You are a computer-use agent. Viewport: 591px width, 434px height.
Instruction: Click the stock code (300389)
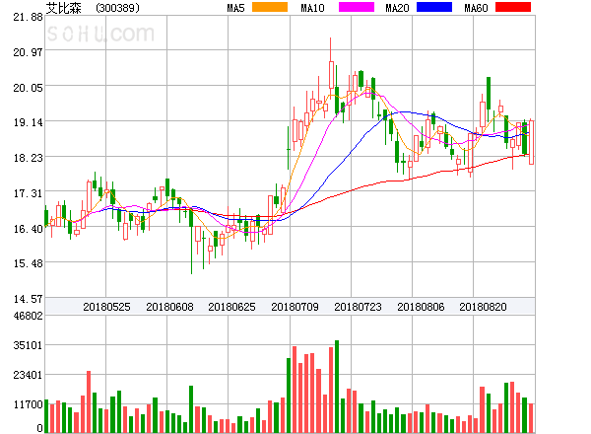click(117, 8)
